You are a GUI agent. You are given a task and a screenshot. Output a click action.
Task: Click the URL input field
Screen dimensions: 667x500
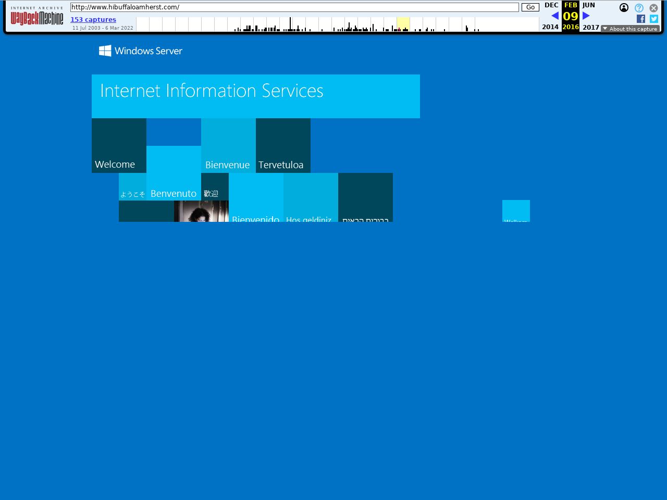pyautogui.click(x=294, y=7)
